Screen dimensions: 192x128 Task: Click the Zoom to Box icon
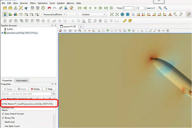coord(133,14)
